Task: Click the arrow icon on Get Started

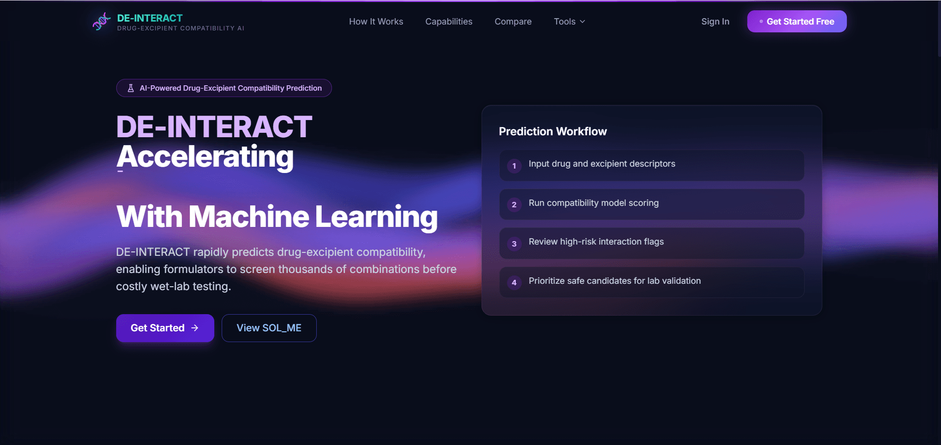Action: pyautogui.click(x=195, y=328)
